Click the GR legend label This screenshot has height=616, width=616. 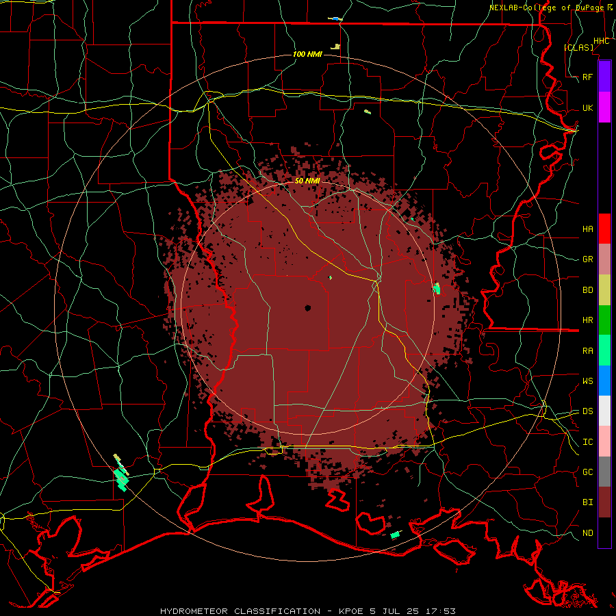pyautogui.click(x=588, y=259)
